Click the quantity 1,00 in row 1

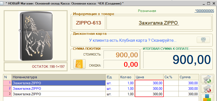127,83
